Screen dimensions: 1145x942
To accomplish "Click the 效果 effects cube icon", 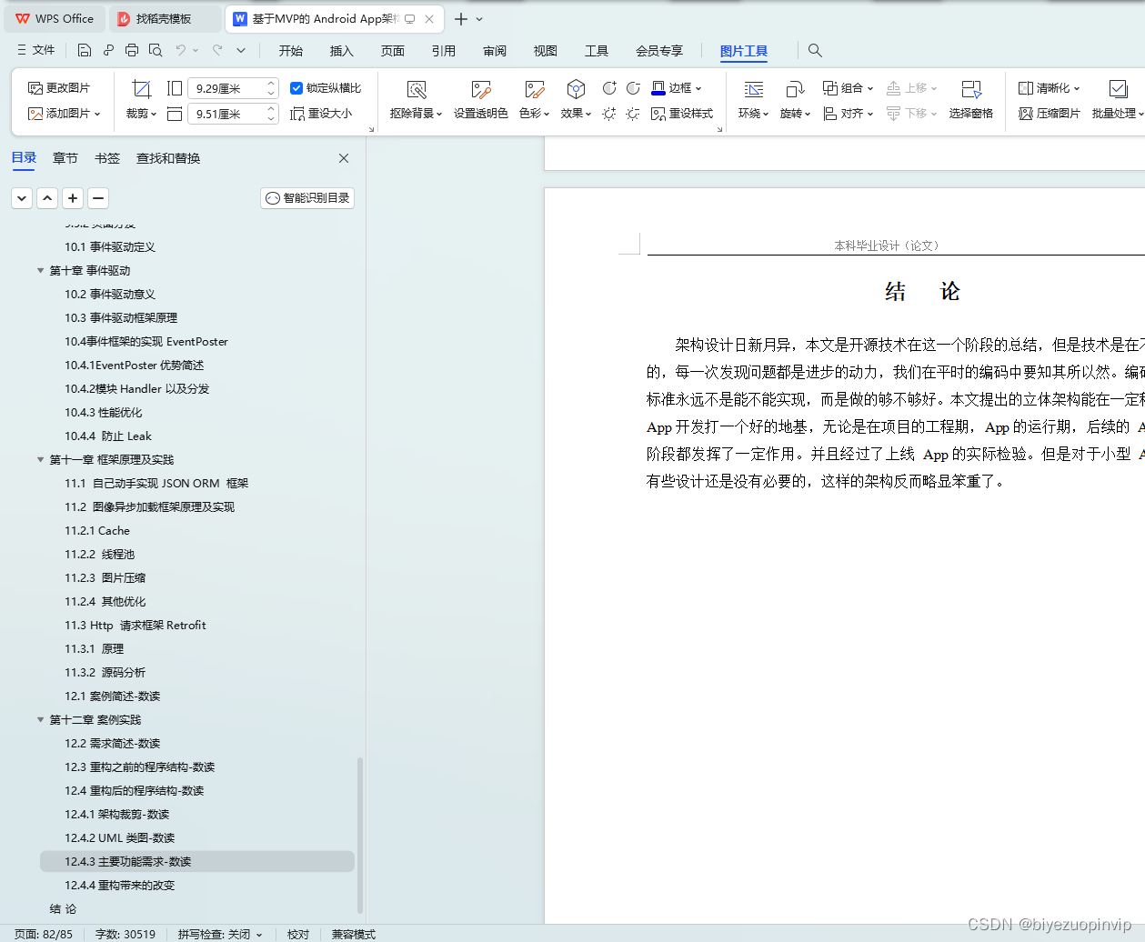I will [x=576, y=89].
